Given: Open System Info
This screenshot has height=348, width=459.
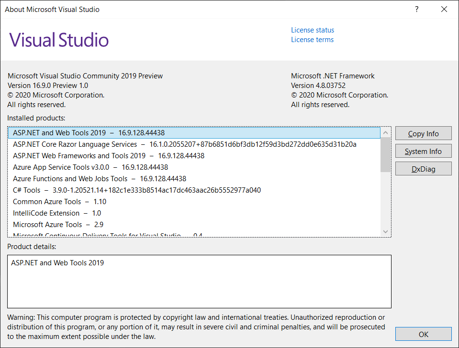Looking at the screenshot, I should click(423, 151).
